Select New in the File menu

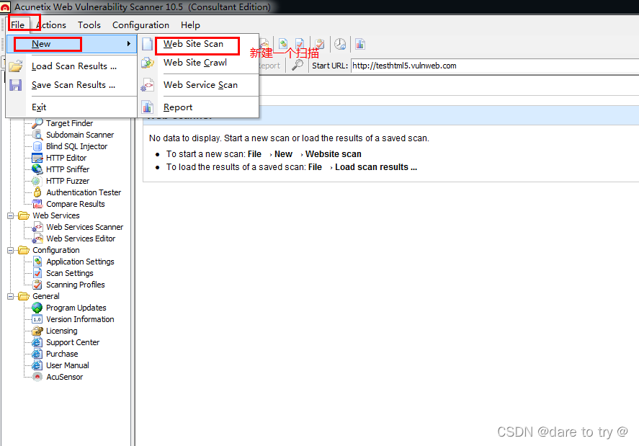(x=71, y=44)
